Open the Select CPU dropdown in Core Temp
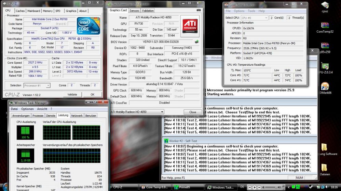341x191 pixels. coord(254,18)
